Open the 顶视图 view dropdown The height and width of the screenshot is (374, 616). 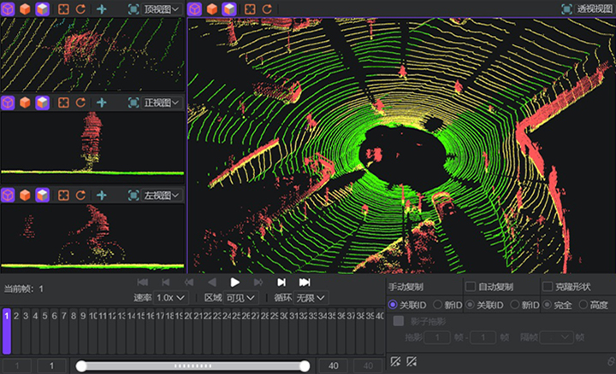(x=162, y=9)
